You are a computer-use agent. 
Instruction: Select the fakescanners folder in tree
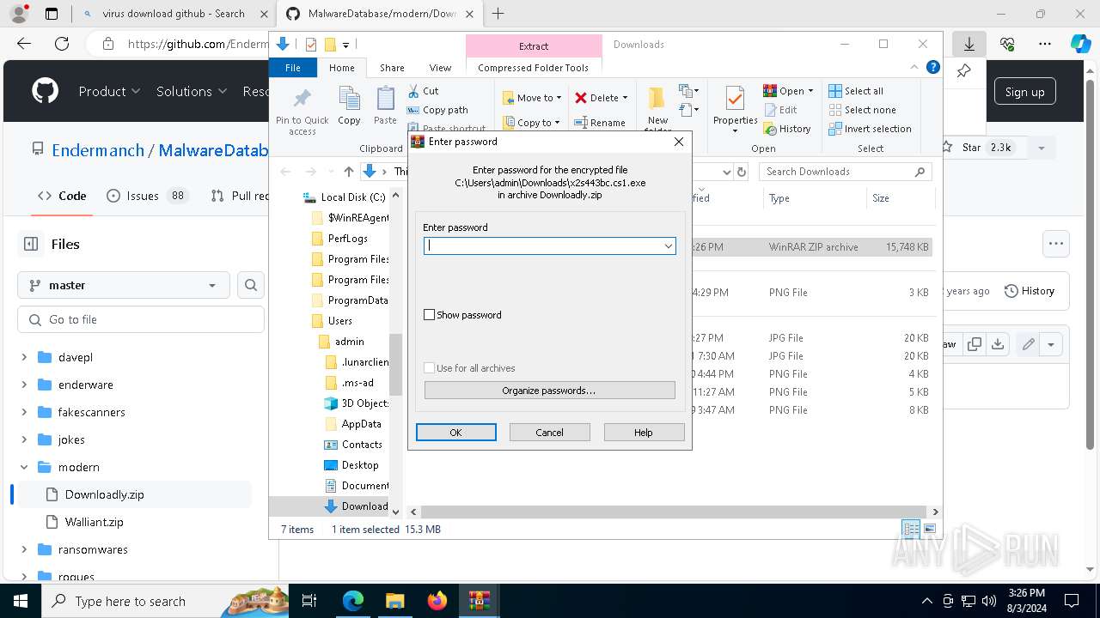(91, 412)
